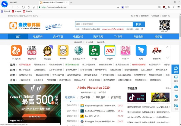This screenshot has height=126, width=181.
Task: Click the 京东商城 bookmark
Action: click(x=17, y=11)
